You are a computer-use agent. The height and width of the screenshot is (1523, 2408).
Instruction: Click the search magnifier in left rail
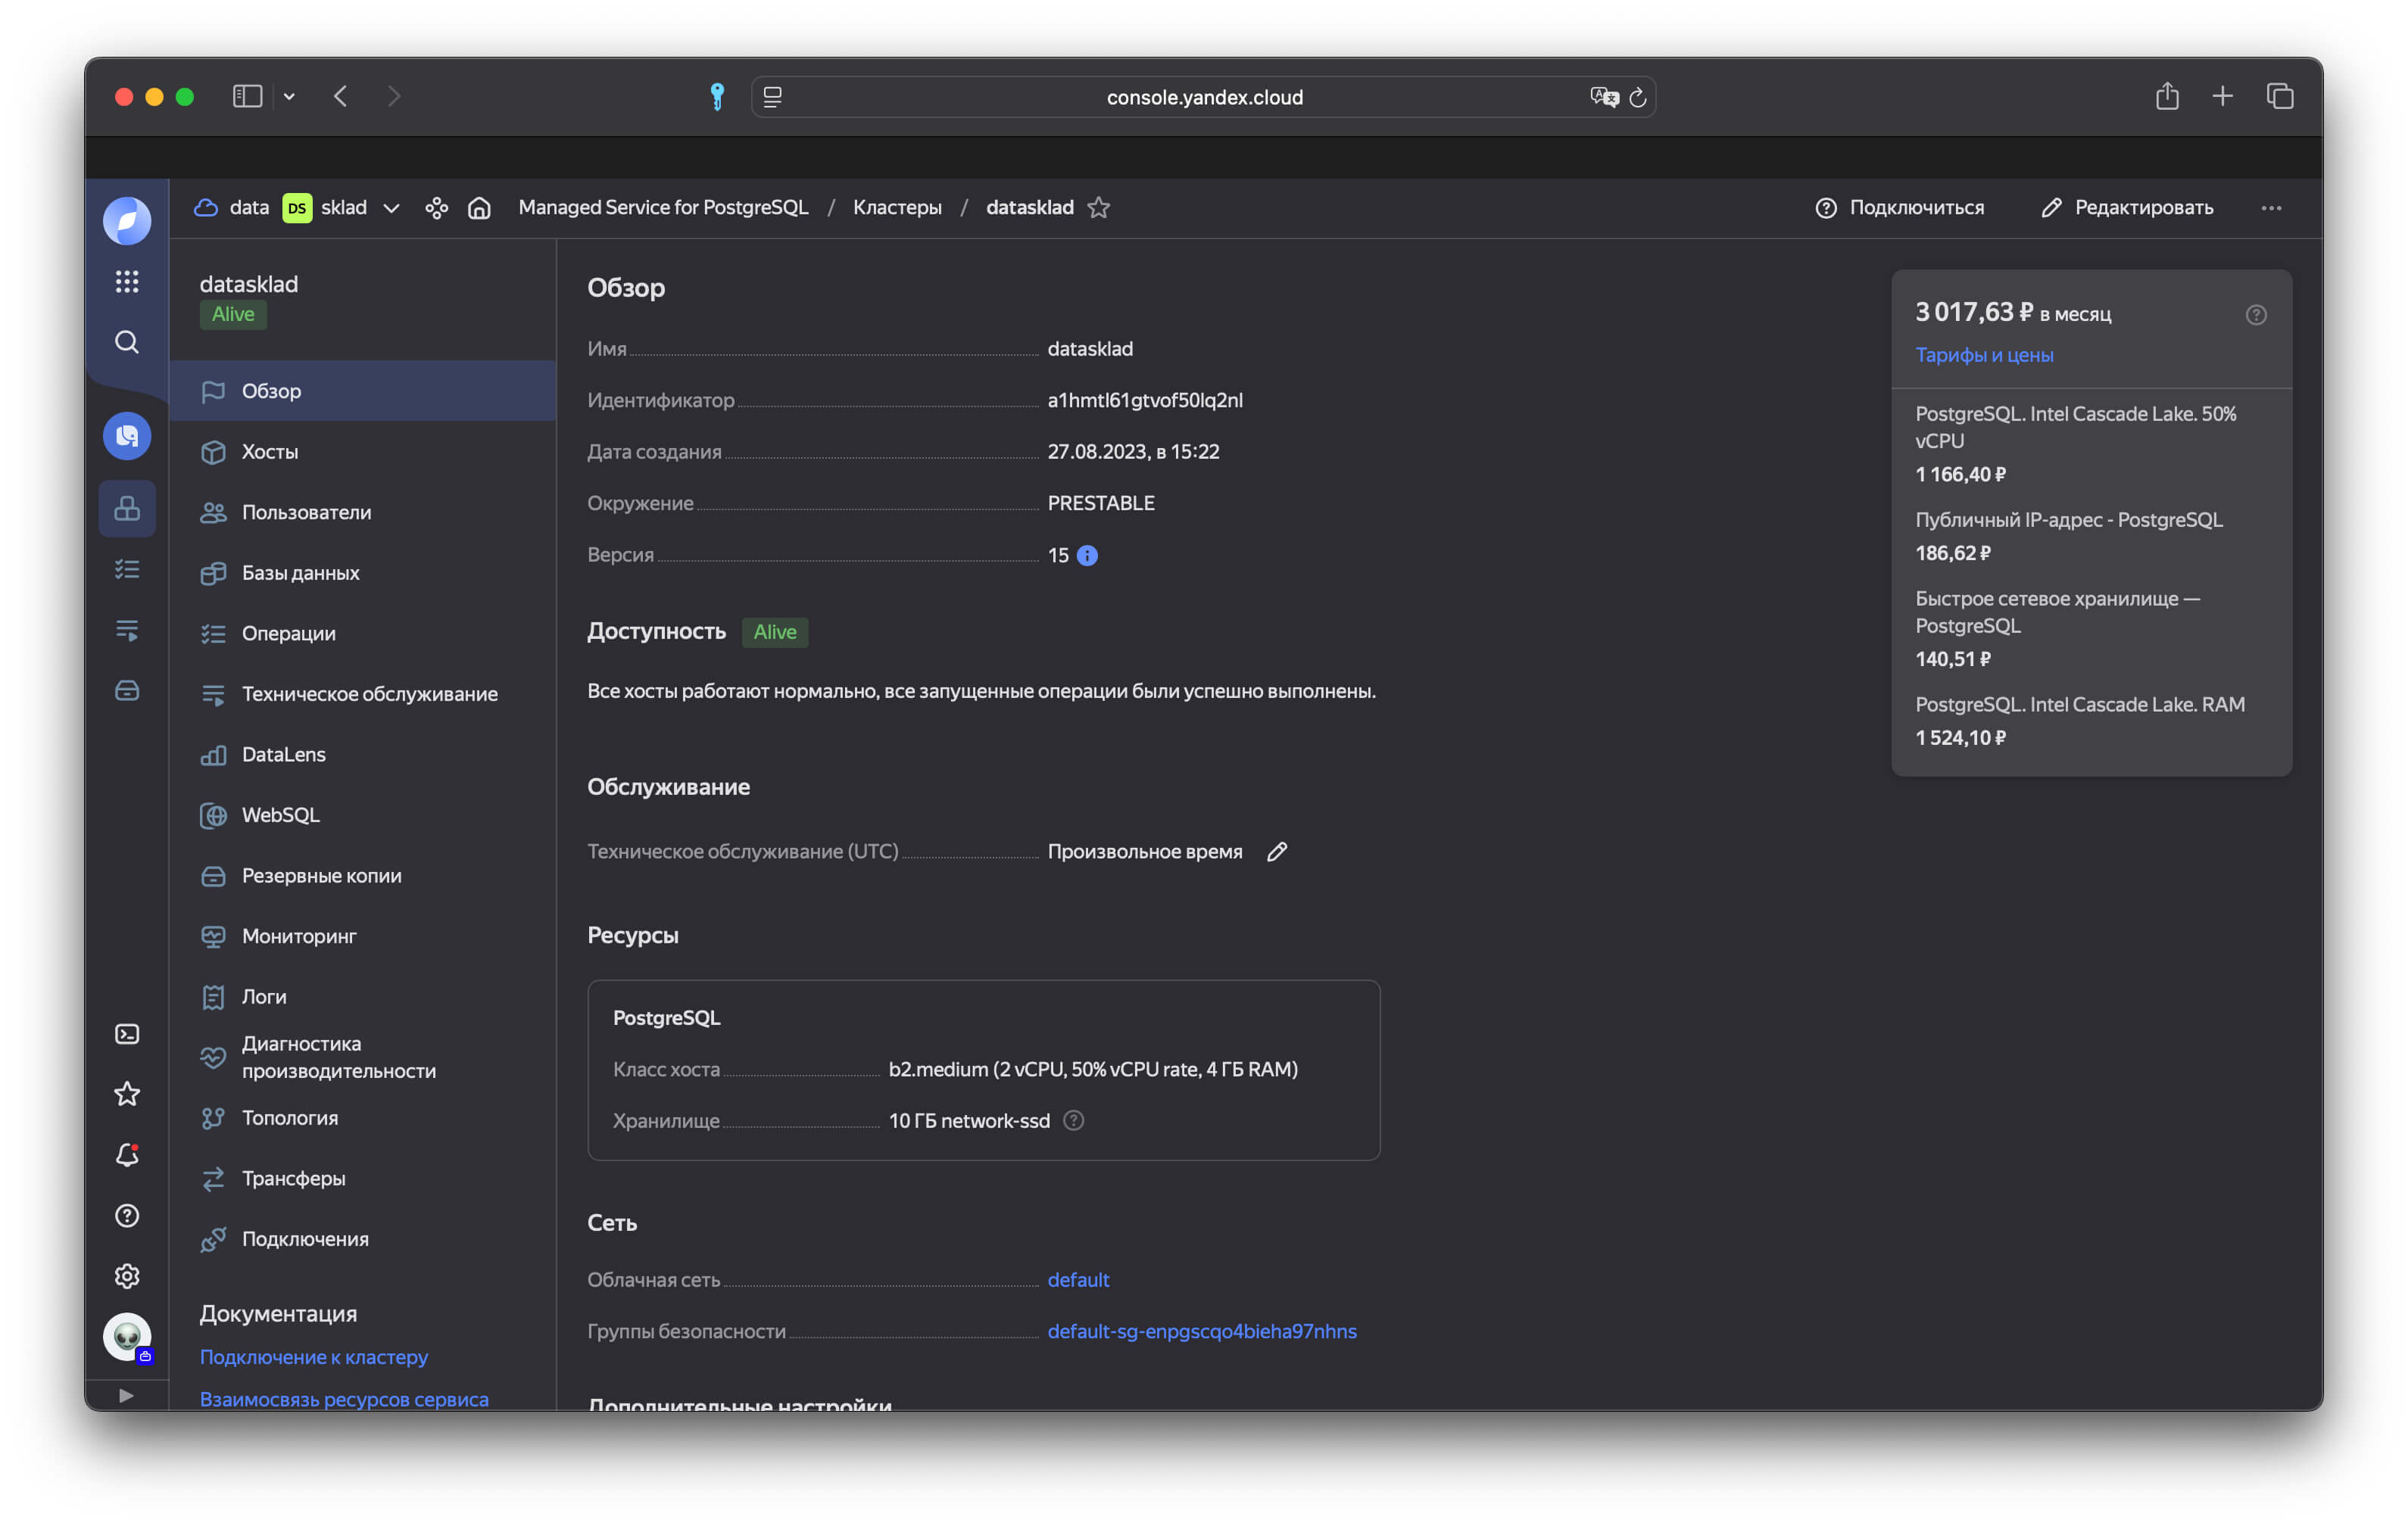tap(127, 342)
